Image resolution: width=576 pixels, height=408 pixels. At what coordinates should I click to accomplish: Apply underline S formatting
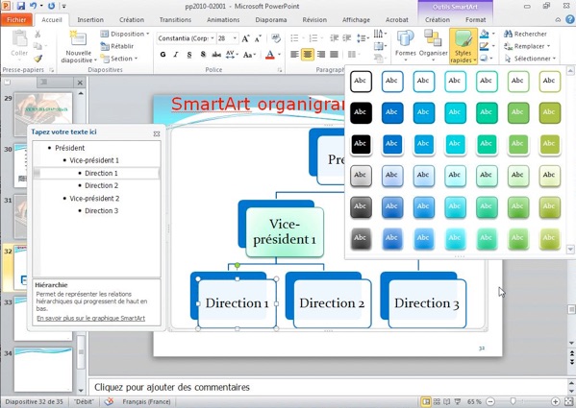189,55
